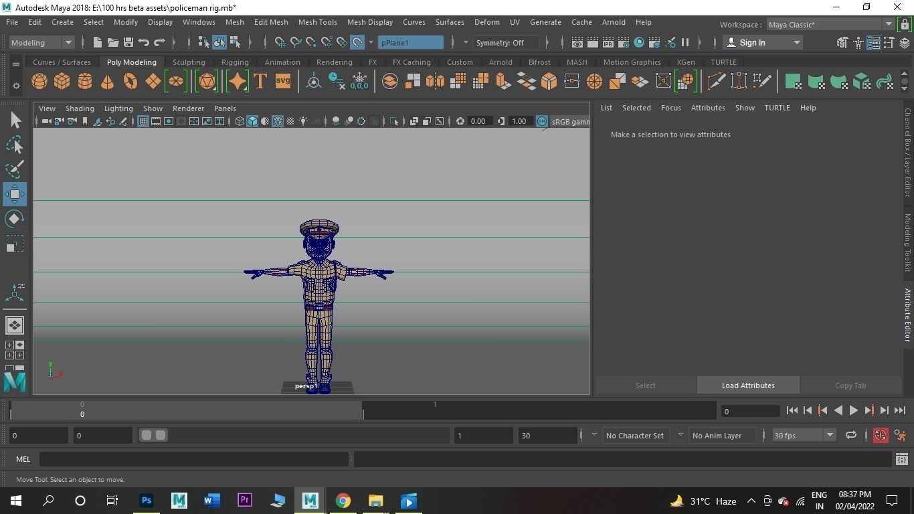Click the Copy Tab button
The image size is (914, 514).
pyautogui.click(x=850, y=385)
